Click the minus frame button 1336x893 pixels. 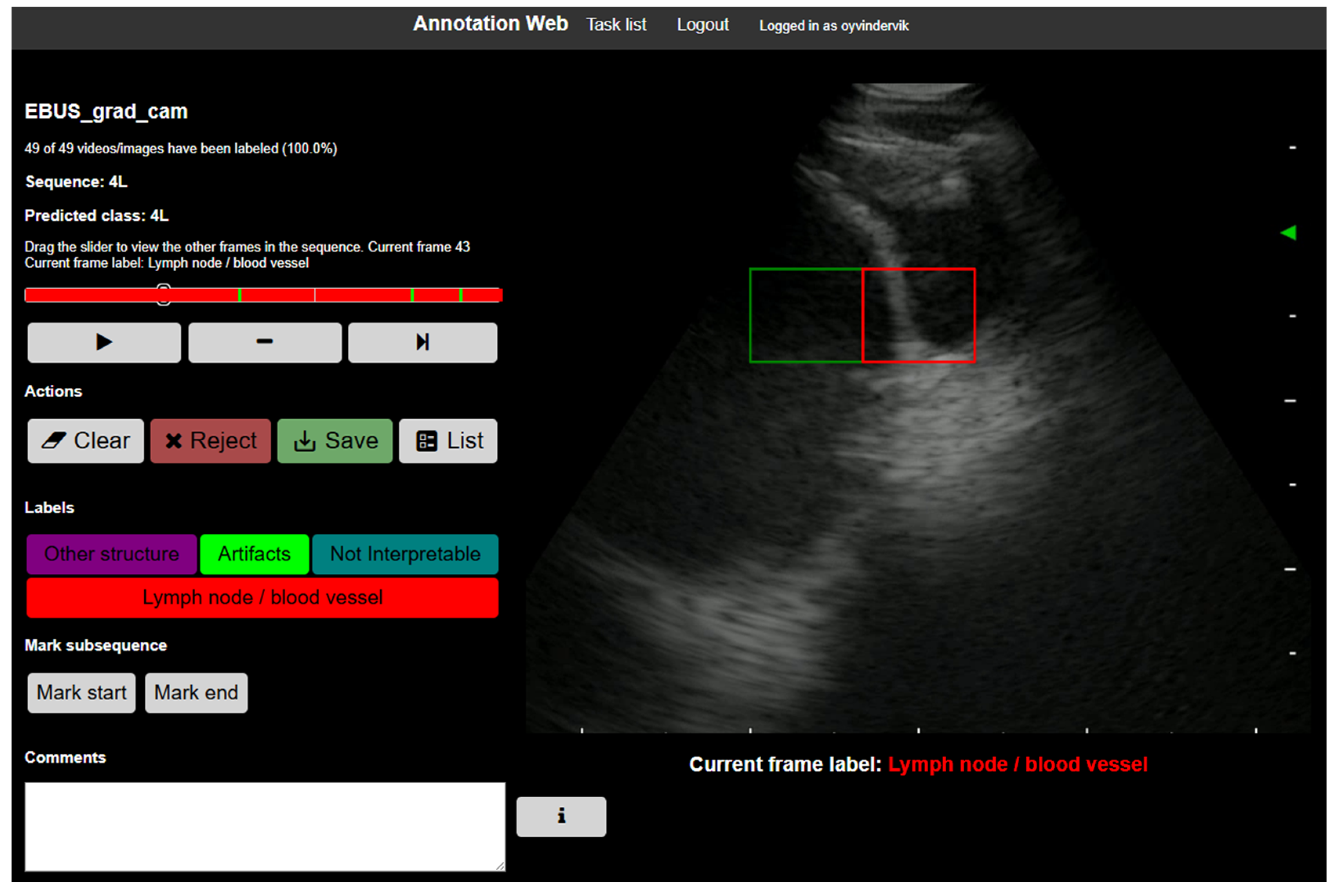coord(265,342)
